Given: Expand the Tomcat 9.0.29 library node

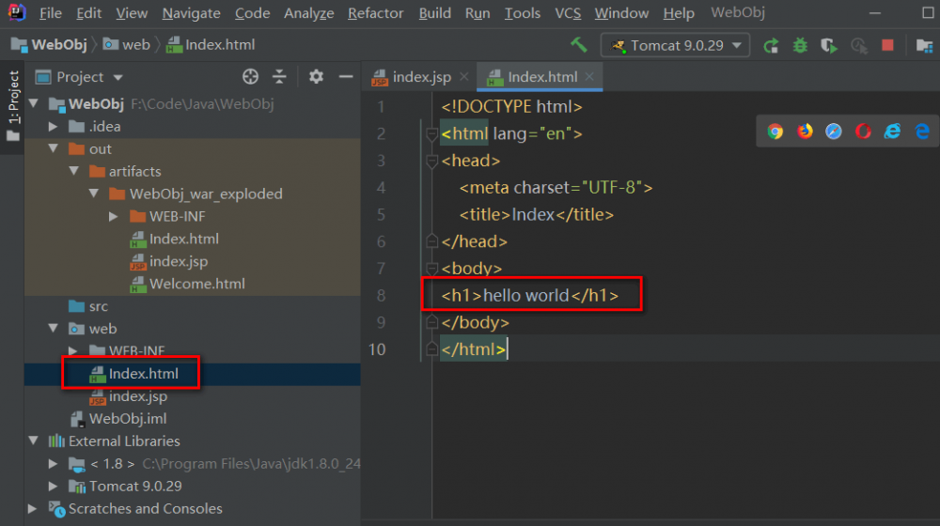Looking at the screenshot, I should click(x=54, y=486).
